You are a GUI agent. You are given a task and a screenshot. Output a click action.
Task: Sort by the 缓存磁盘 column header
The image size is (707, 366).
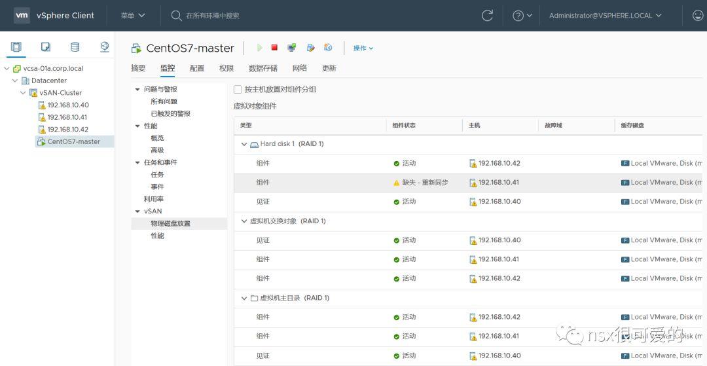tap(632, 125)
